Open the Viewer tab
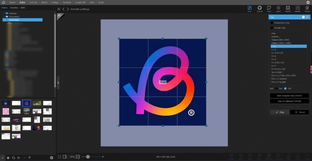 coord(12,2)
